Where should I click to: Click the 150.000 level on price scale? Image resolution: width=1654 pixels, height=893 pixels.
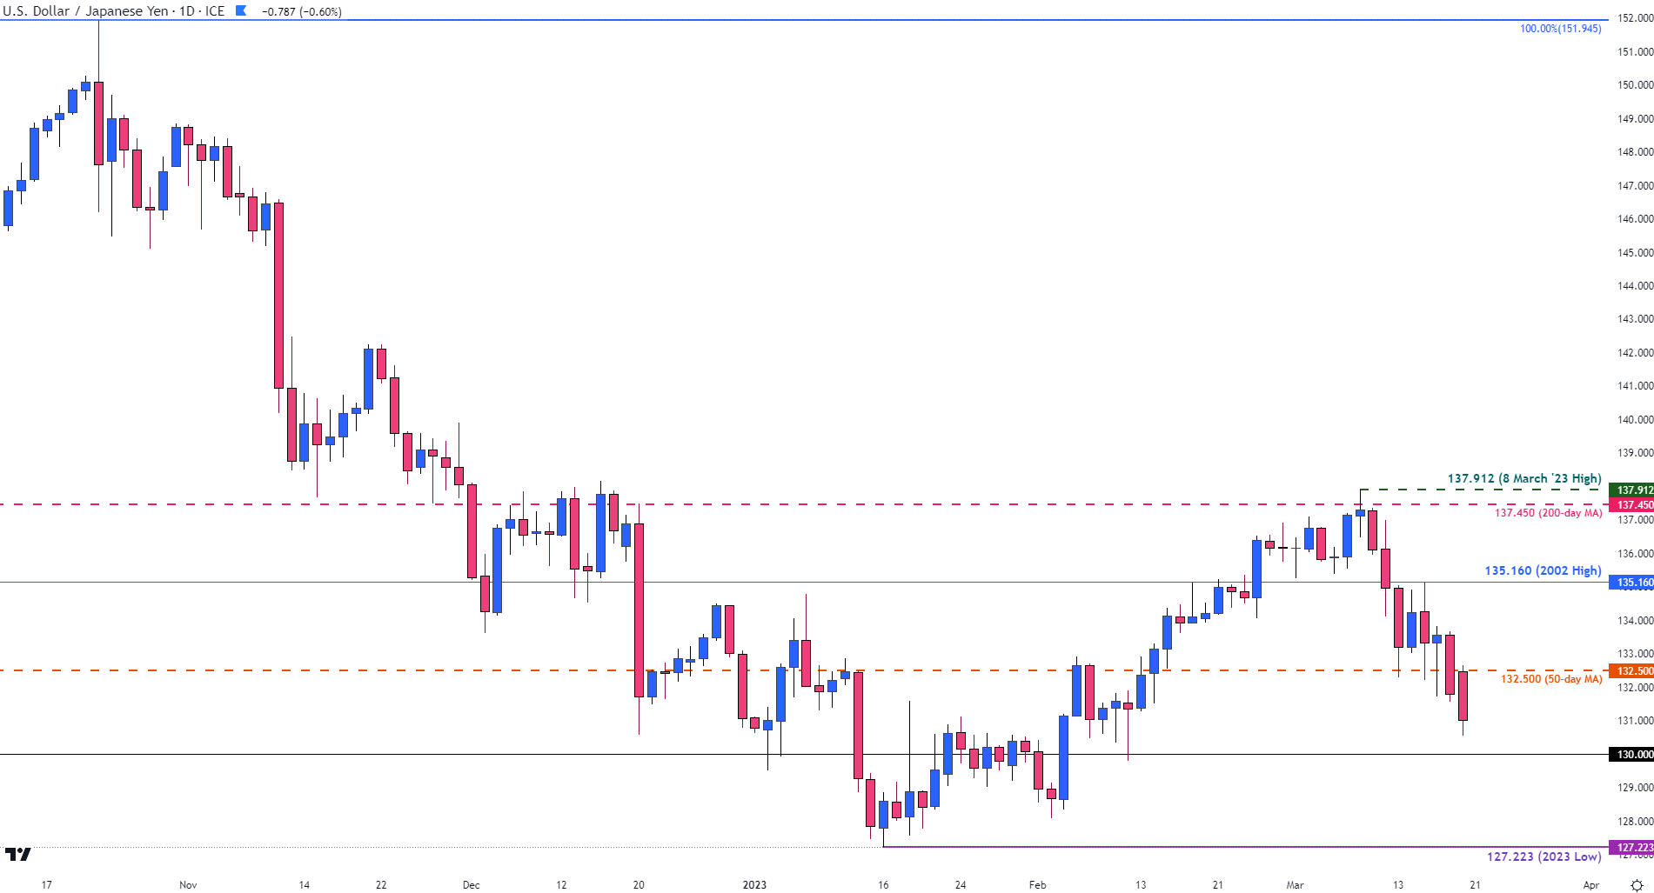pyautogui.click(x=1635, y=85)
